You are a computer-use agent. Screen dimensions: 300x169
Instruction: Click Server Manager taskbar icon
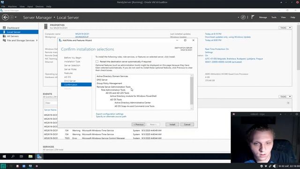[39, 156]
